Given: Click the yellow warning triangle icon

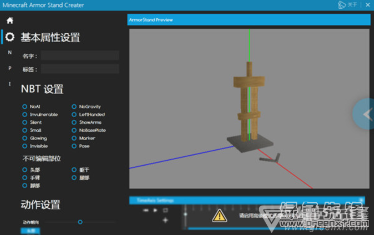Looking at the screenshot, I should click(220, 216).
